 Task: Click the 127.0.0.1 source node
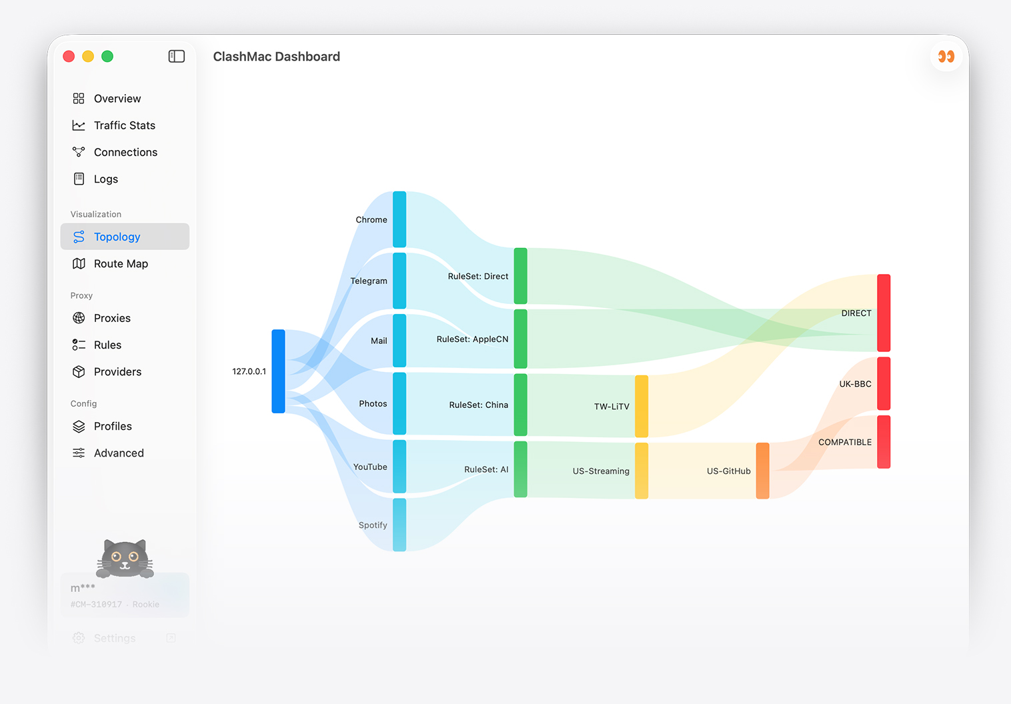pyautogui.click(x=278, y=371)
